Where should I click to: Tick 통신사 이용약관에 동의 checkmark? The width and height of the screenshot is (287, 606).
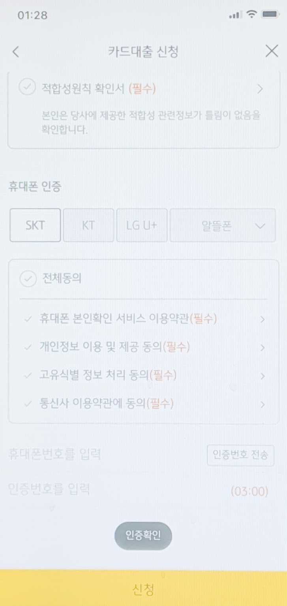click(x=28, y=404)
